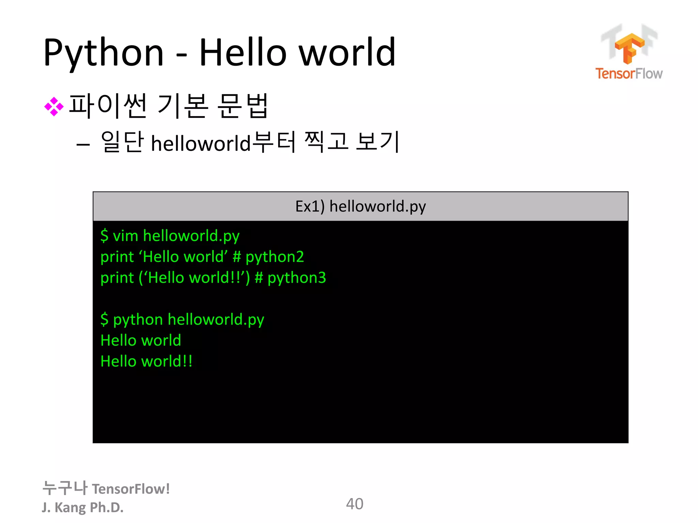This screenshot has height=523, width=698.
Task: Select the python3 print statement line
Action: (x=213, y=278)
